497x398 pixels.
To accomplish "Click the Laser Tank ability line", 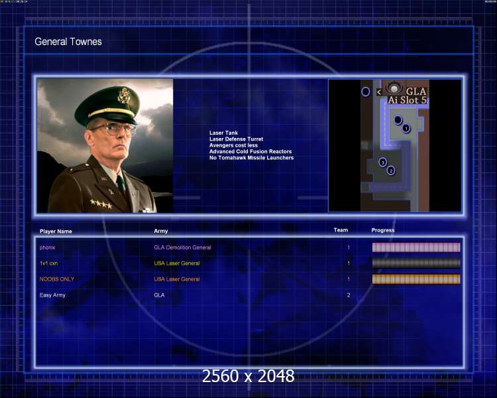I will 223,133.
